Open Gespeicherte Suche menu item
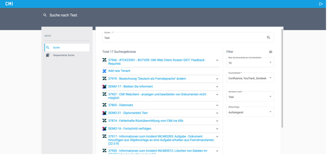Viewport: 327px width, 155px height. (63, 55)
